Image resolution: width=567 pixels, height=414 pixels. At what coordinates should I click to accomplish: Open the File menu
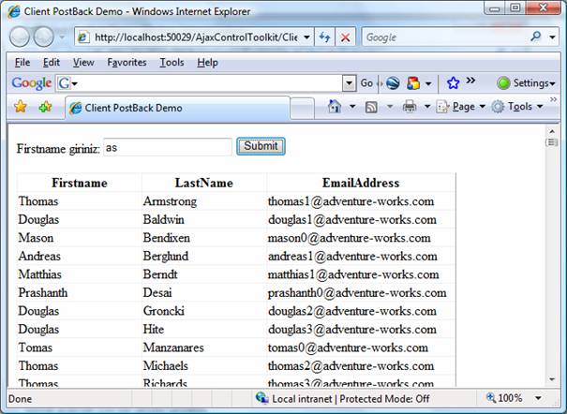(22, 63)
